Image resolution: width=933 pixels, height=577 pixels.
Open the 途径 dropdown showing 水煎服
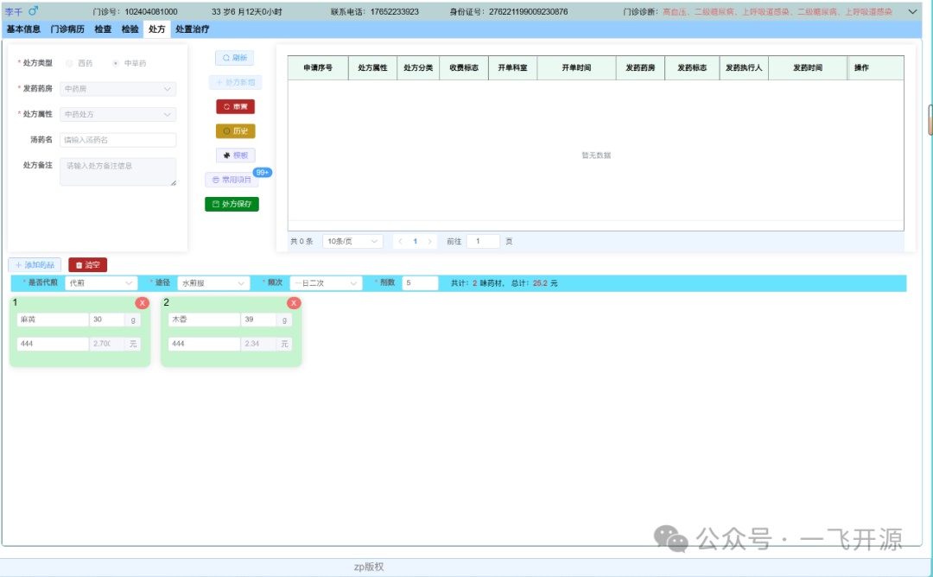[x=213, y=283]
